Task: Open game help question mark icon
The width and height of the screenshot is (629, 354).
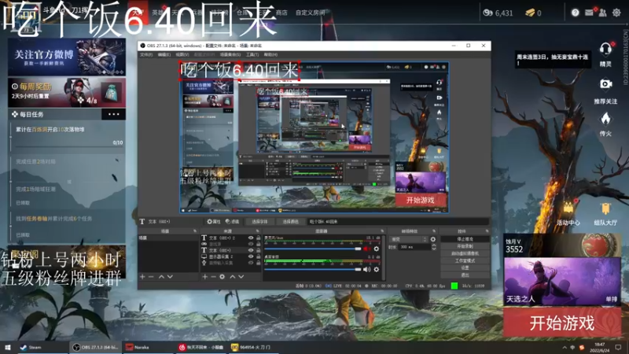Action: (x=576, y=13)
